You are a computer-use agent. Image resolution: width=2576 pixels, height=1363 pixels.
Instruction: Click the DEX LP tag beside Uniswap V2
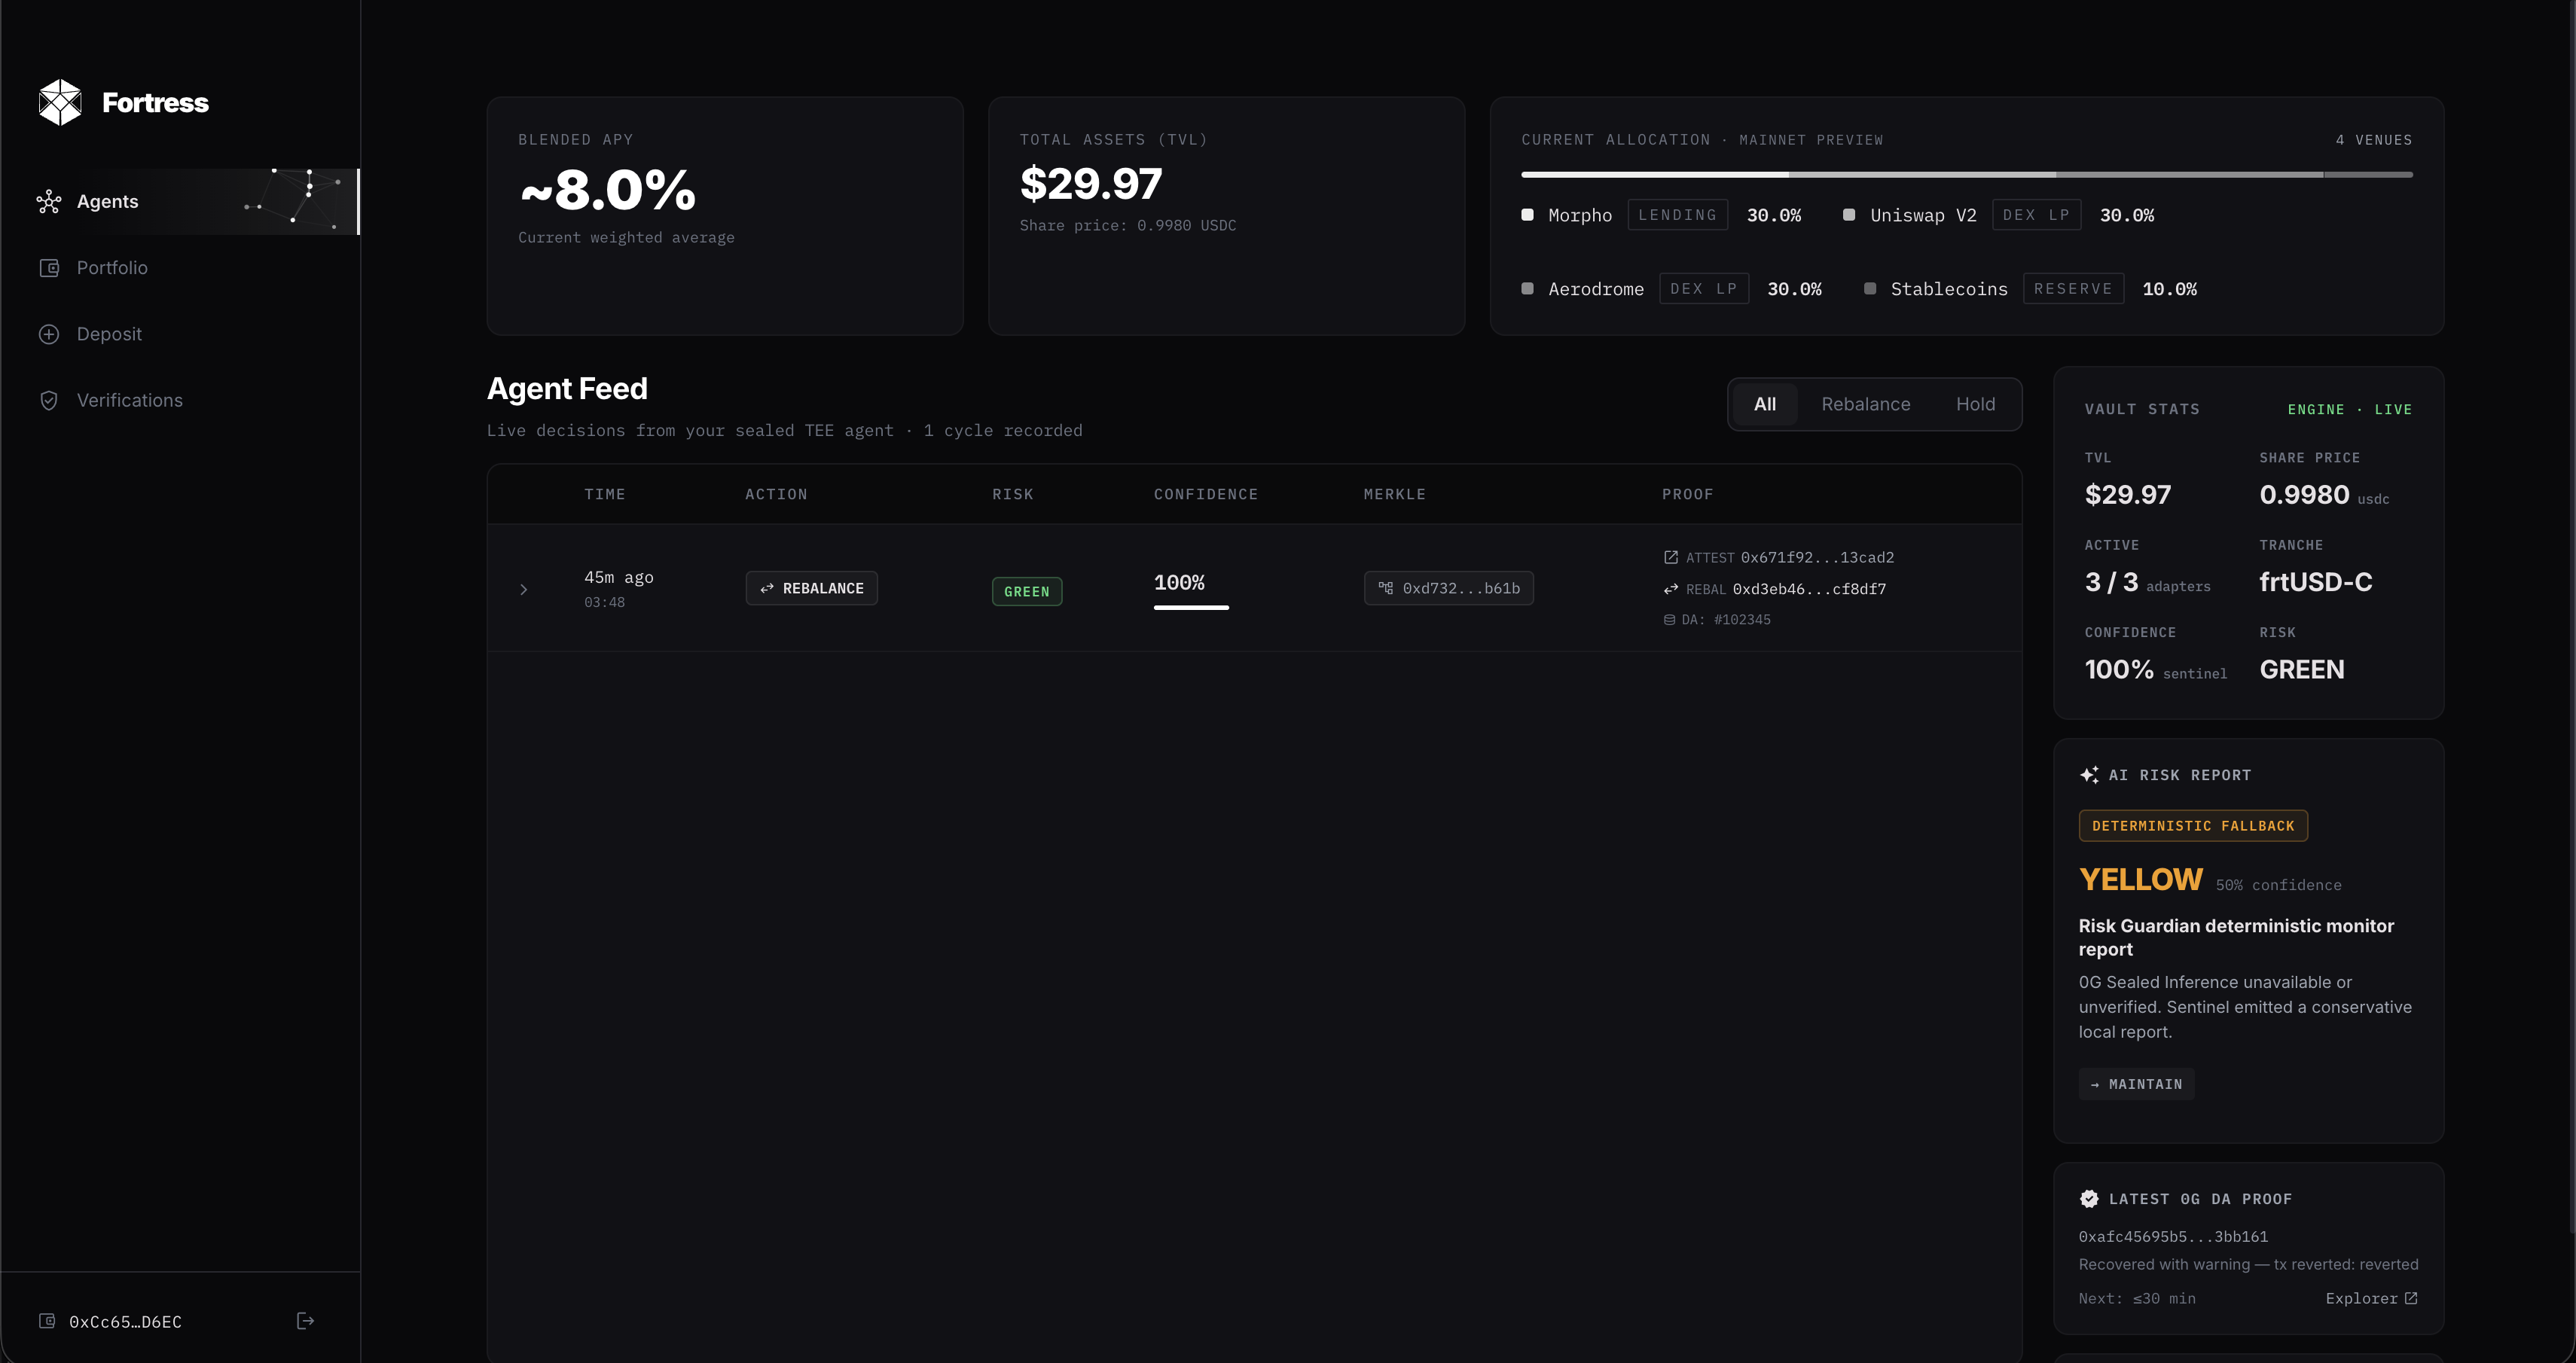click(x=2036, y=215)
